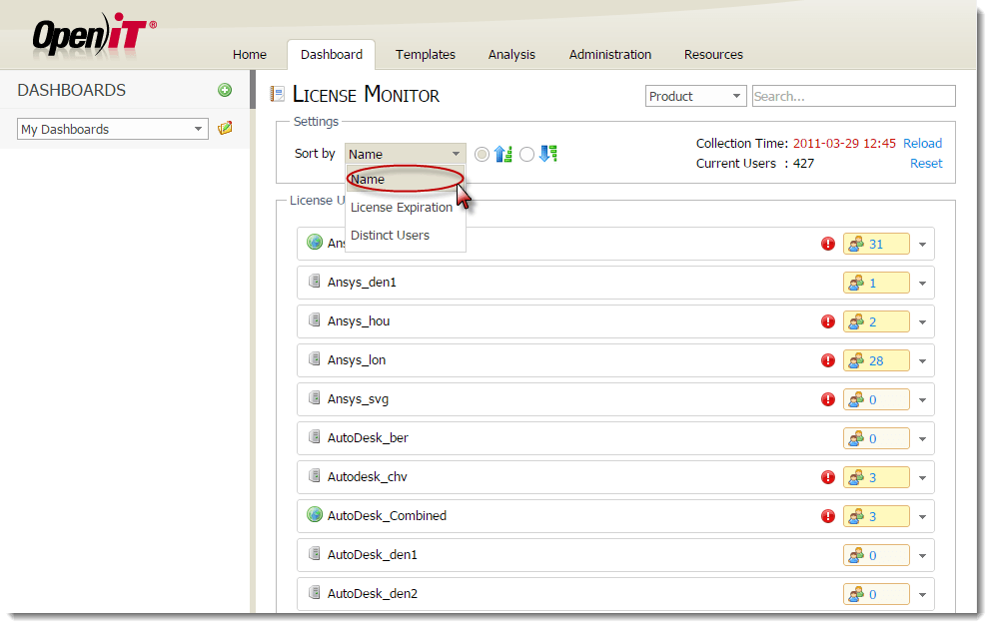This screenshot has width=986, height=622.
Task: Open the Product filter dropdown
Action: (695, 96)
